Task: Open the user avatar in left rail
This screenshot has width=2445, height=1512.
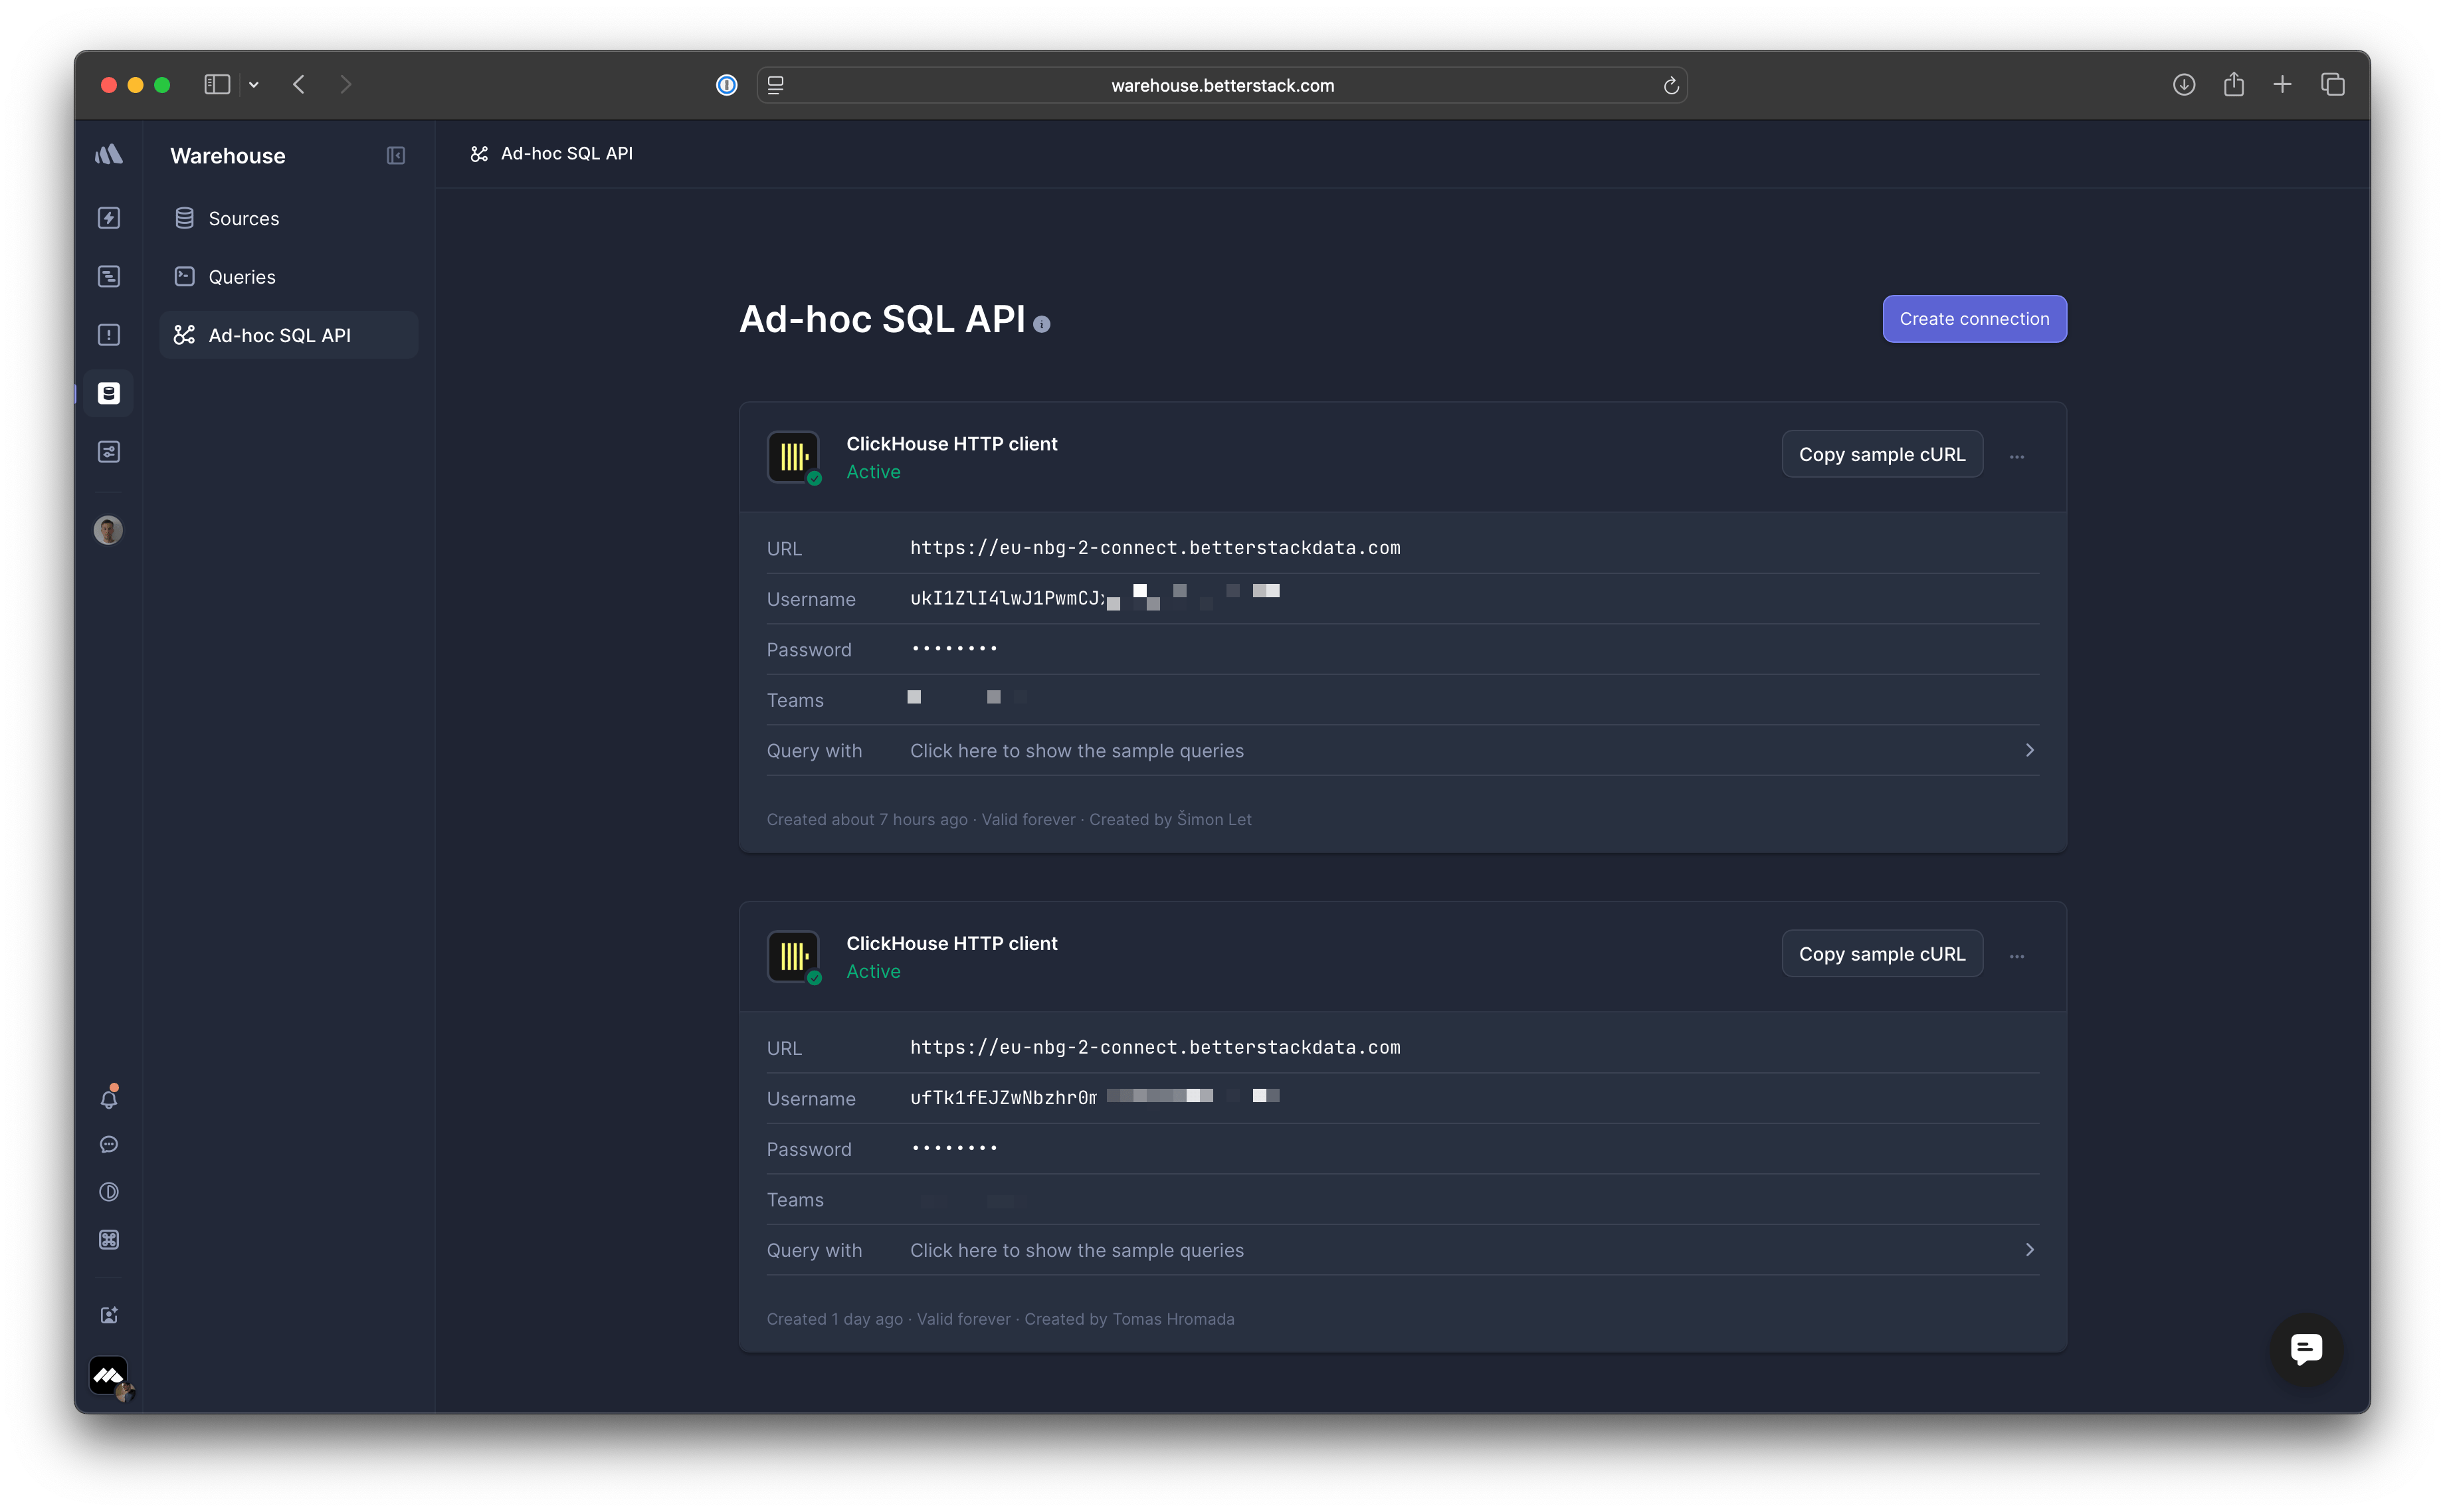Action: click(108, 530)
